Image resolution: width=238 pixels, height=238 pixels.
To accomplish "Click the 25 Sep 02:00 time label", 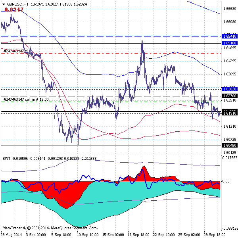I will pyautogui.click(x=189, y=235).
